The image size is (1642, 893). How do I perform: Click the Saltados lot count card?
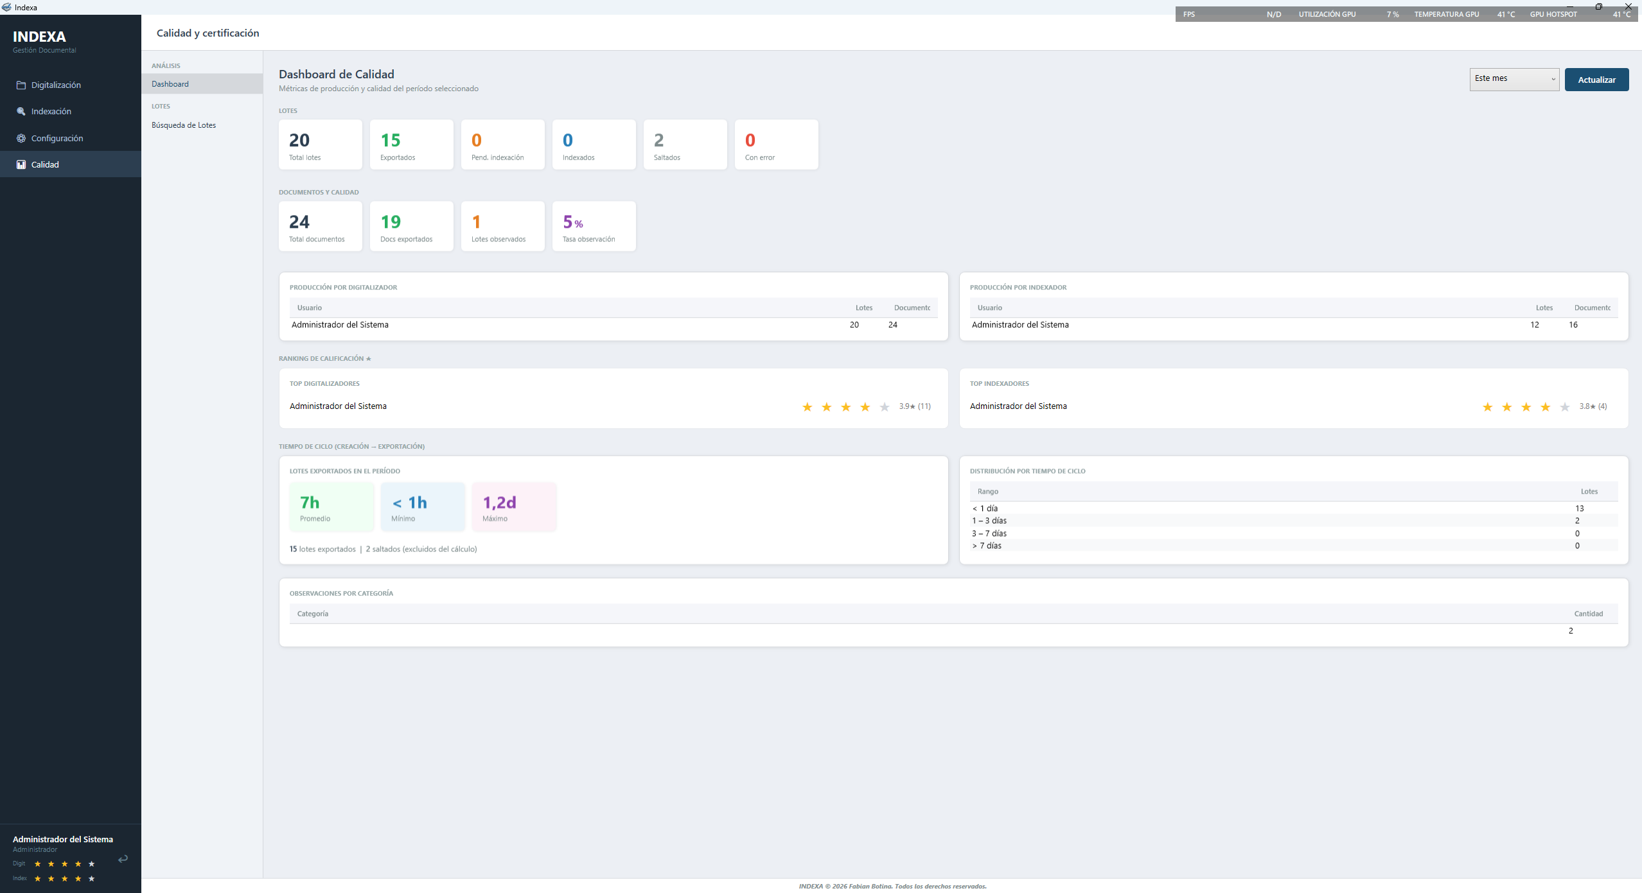click(685, 144)
